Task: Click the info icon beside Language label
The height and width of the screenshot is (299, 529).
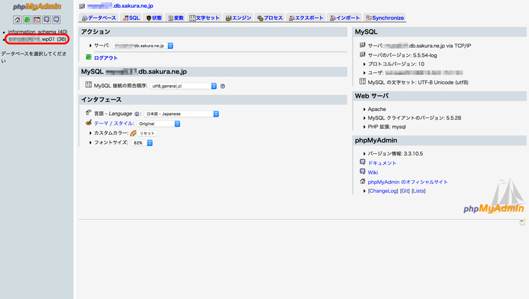Action: tap(137, 114)
